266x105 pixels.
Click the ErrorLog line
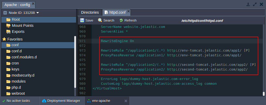pyautogui.click(x=150, y=79)
